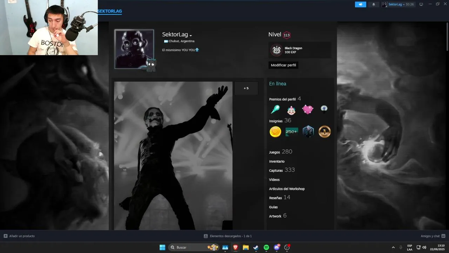Image resolution: width=449 pixels, height=253 pixels.
Task: Click the 250+ games badge
Action: pyautogui.click(x=292, y=132)
